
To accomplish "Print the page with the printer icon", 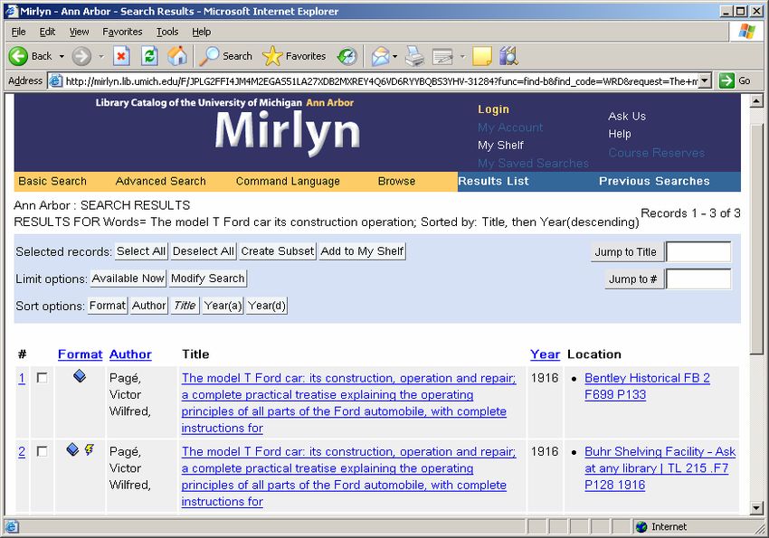I will point(415,56).
